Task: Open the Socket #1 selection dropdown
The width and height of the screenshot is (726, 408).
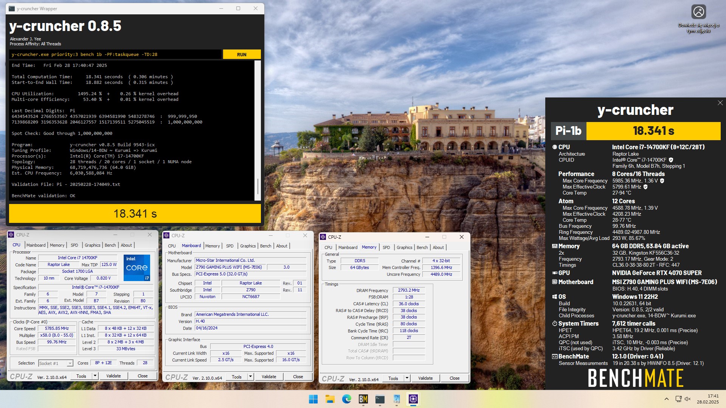Action: click(x=56, y=363)
